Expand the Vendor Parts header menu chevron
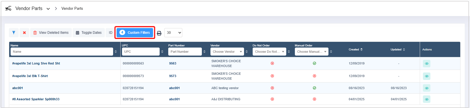 (x=48, y=9)
